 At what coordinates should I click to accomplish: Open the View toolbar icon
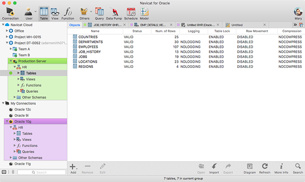click(x=55, y=13)
